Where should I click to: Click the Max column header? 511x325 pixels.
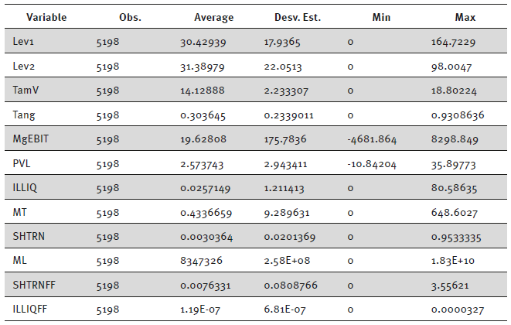click(466, 17)
